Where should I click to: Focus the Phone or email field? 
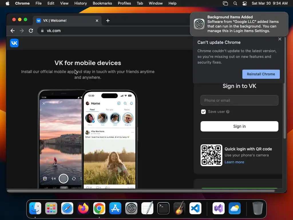239,100
